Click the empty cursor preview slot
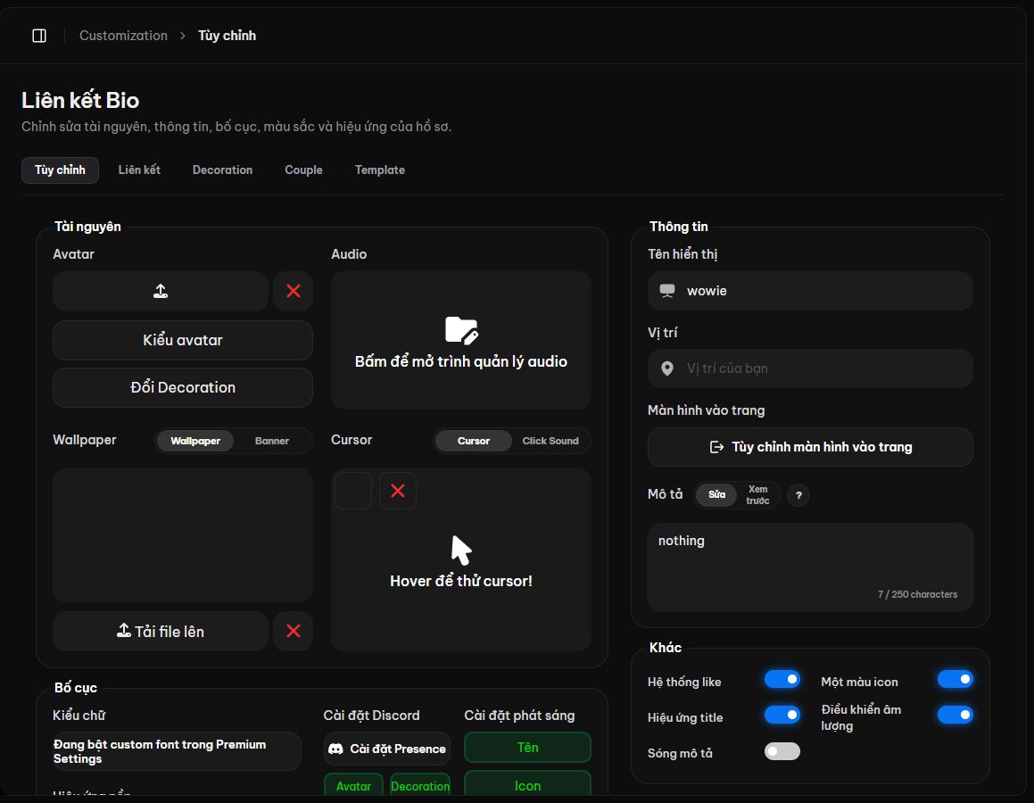1034x803 pixels. tap(352, 491)
